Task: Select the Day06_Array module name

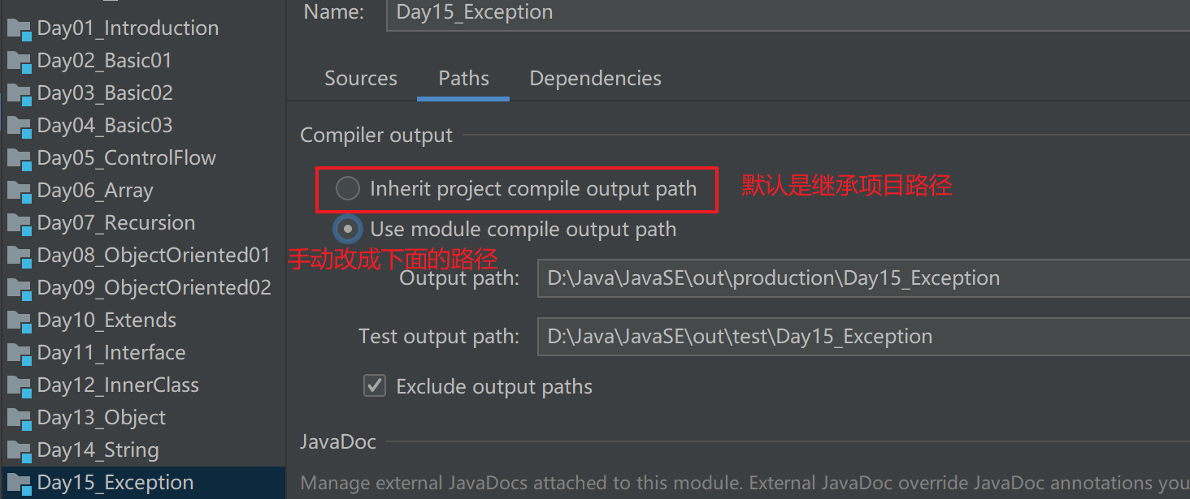Action: point(95,191)
